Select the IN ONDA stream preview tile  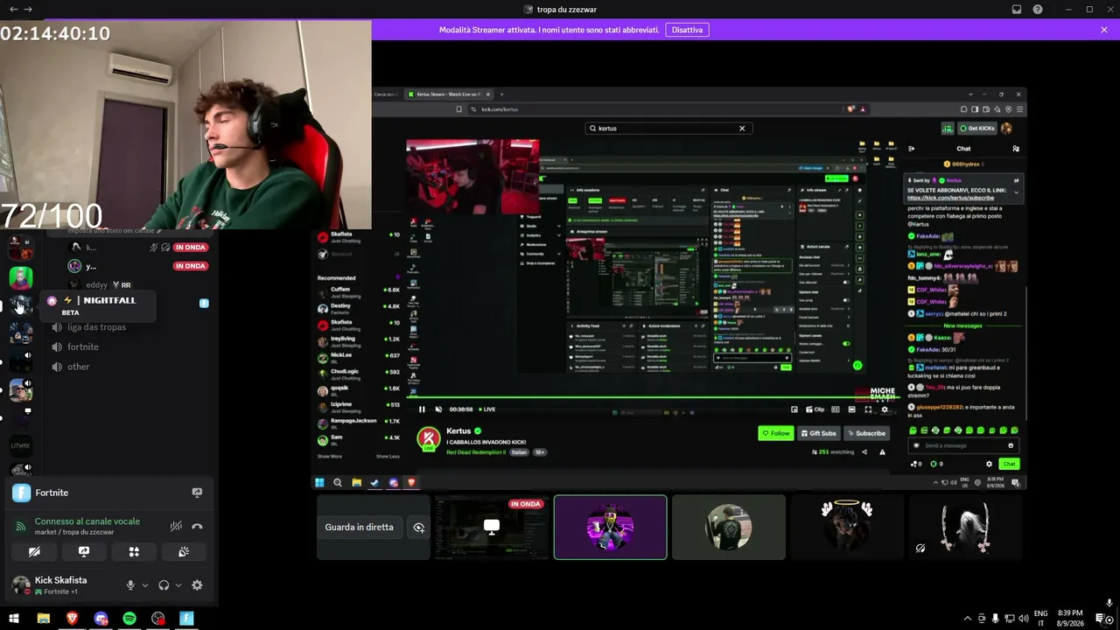pyautogui.click(x=492, y=527)
